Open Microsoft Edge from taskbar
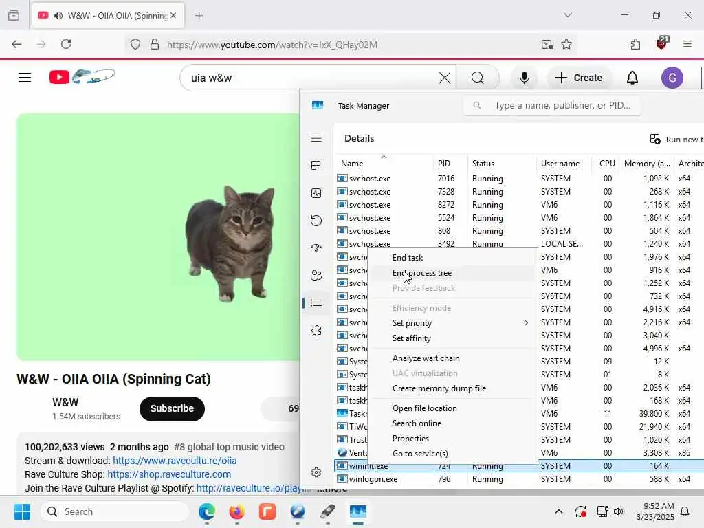This screenshot has width=704, height=528. tap(206, 511)
